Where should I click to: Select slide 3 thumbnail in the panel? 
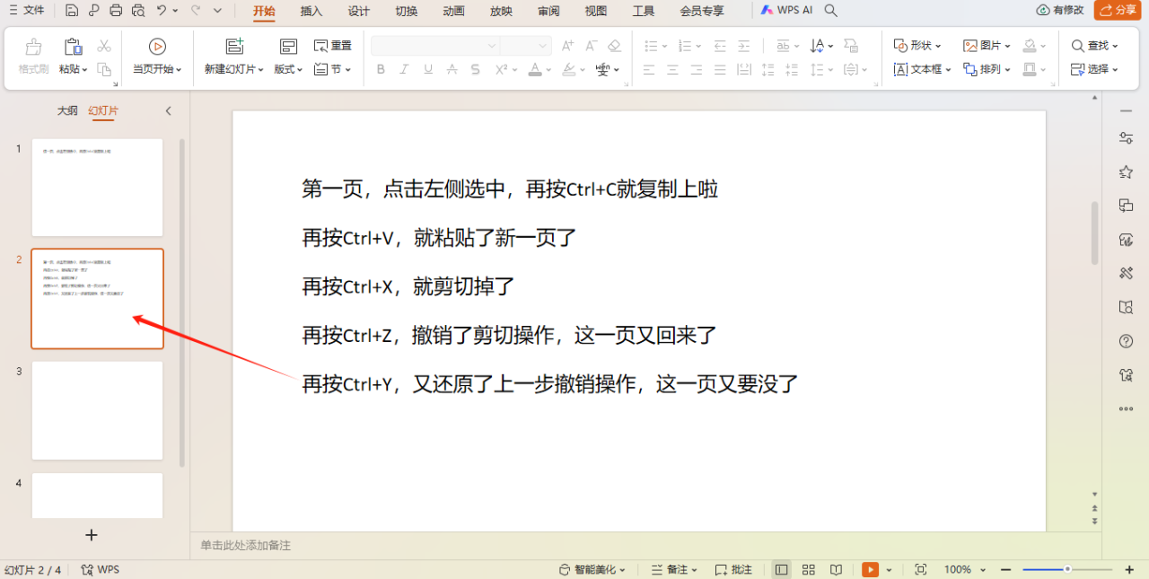pos(96,409)
